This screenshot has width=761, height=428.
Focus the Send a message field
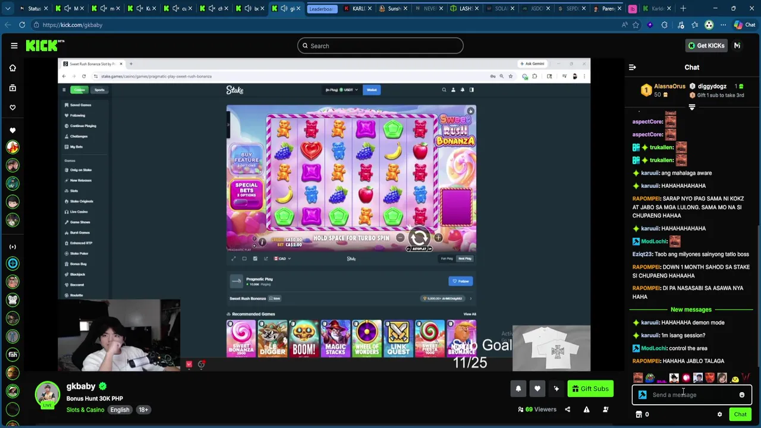pos(692,395)
